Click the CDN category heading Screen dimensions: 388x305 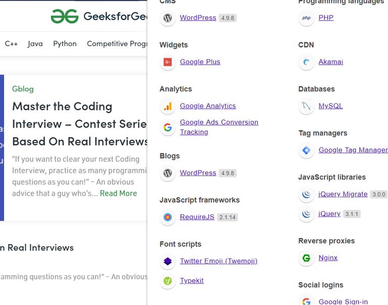click(x=306, y=45)
